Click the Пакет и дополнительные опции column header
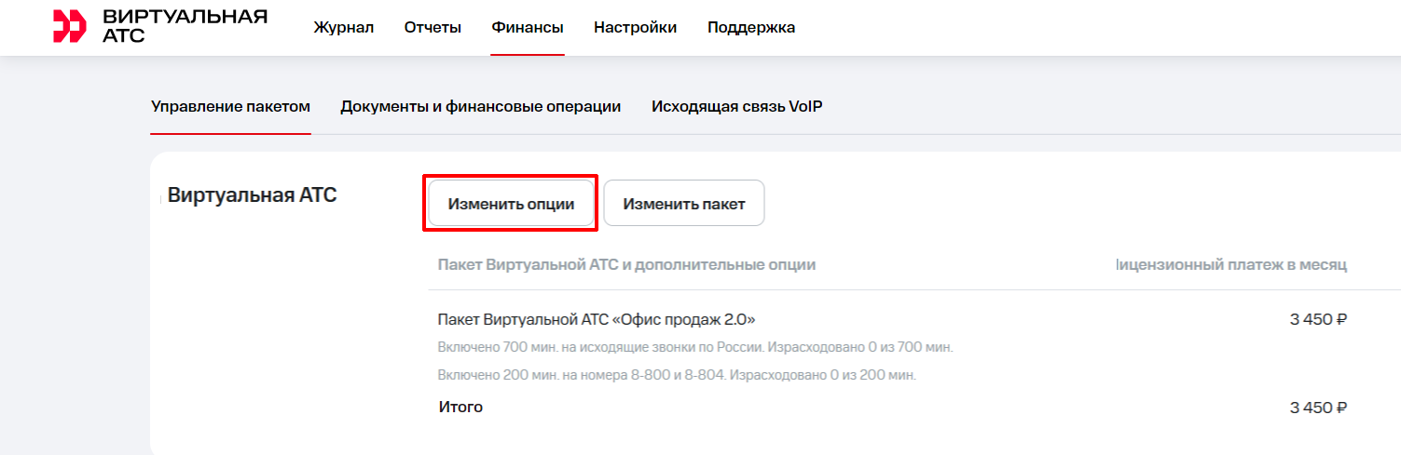The image size is (1401, 455). point(626,265)
